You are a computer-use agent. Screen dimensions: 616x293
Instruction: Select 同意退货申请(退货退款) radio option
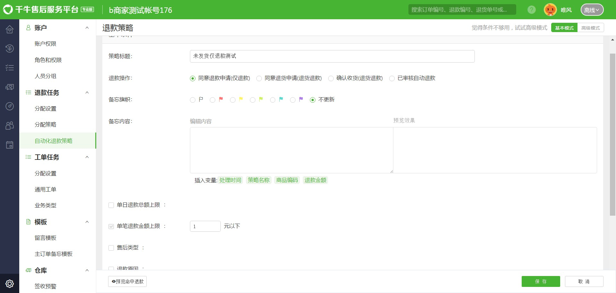tap(259, 79)
